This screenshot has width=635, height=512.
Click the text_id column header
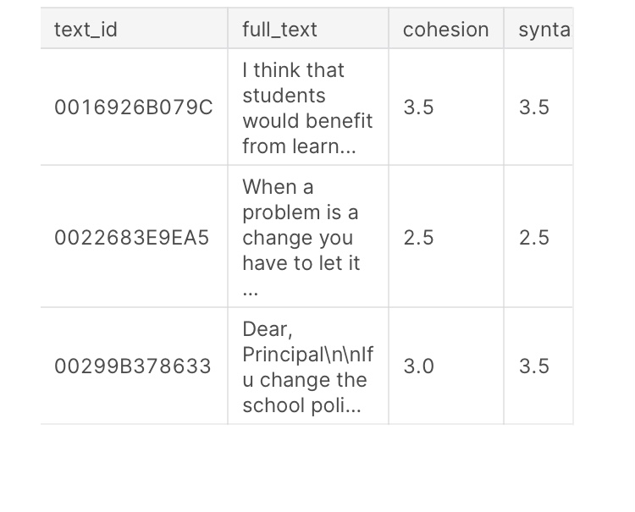pyautogui.click(x=86, y=30)
